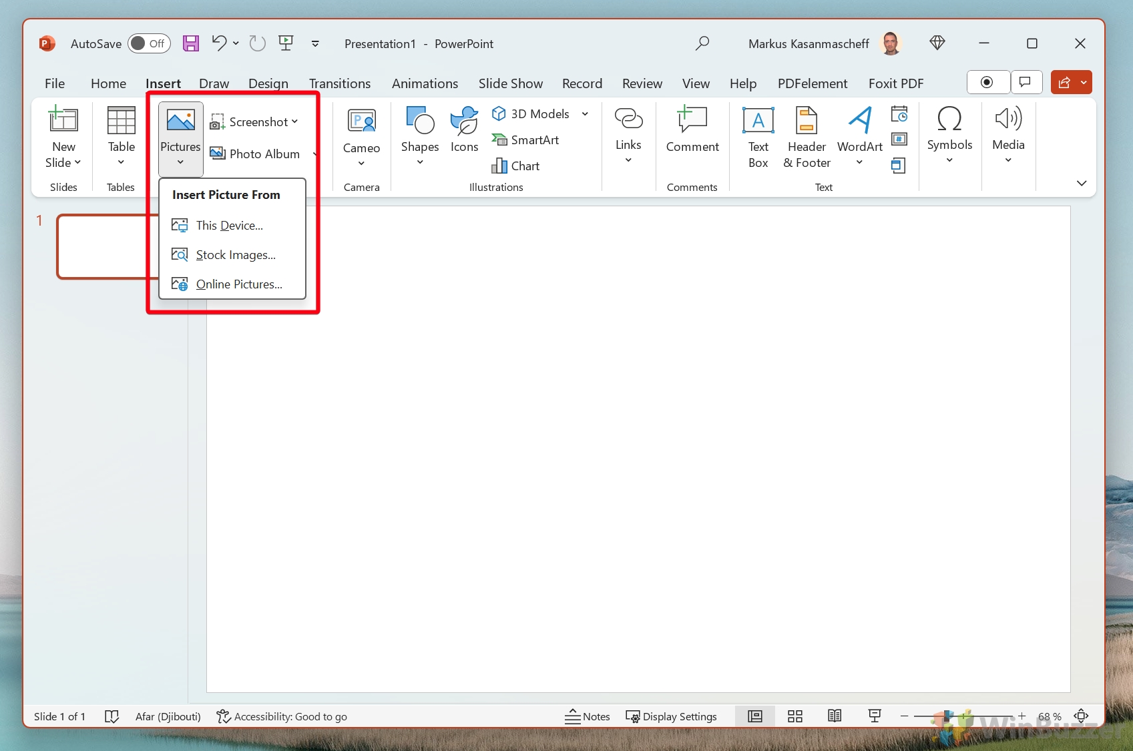The height and width of the screenshot is (751, 1133).
Task: Open the Slide Show tab
Action: [511, 83]
